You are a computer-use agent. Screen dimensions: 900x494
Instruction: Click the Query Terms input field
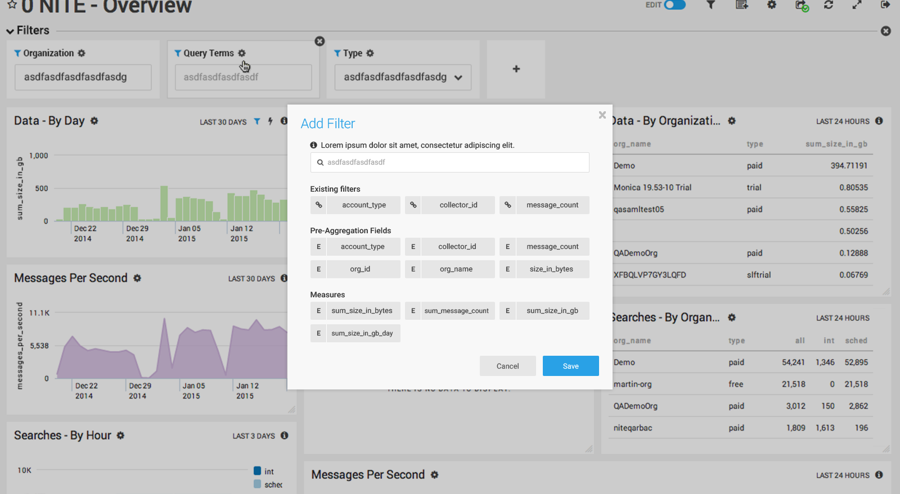point(244,77)
